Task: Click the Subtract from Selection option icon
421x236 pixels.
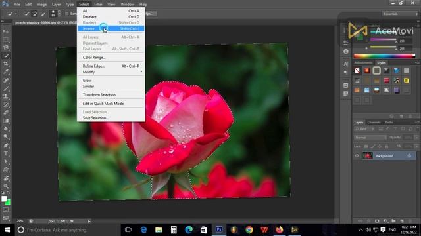Action: point(42,14)
